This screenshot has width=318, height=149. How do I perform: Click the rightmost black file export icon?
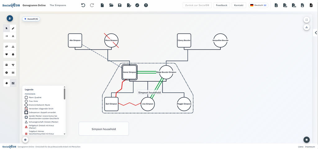tap(311, 5)
